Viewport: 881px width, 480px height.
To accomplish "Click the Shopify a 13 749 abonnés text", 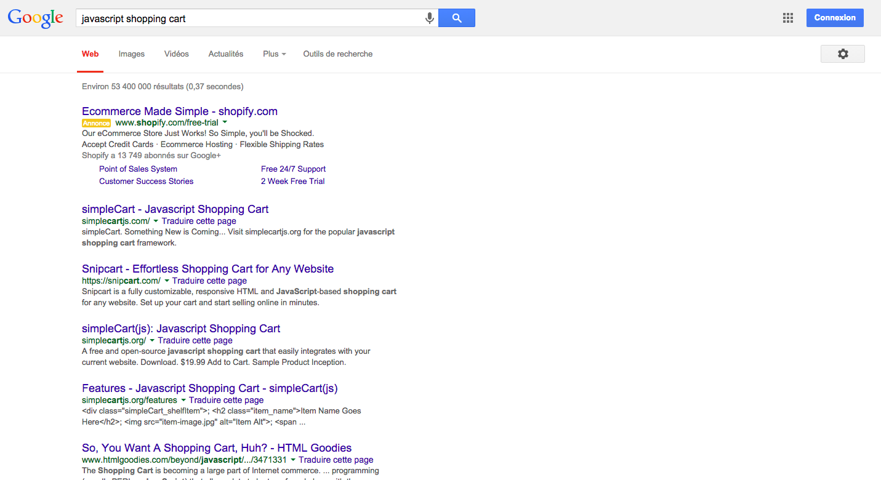I will pyautogui.click(x=151, y=156).
